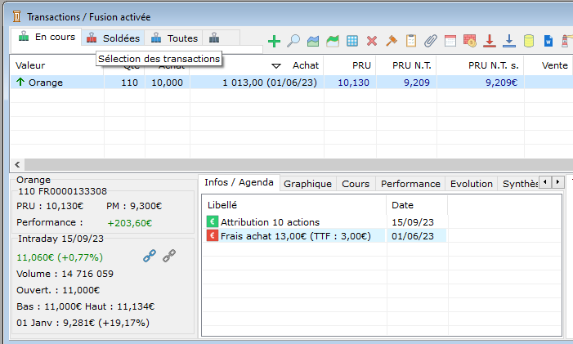Click the Date column header in agenda
Image resolution: width=573 pixels, height=344 pixels.
417,205
